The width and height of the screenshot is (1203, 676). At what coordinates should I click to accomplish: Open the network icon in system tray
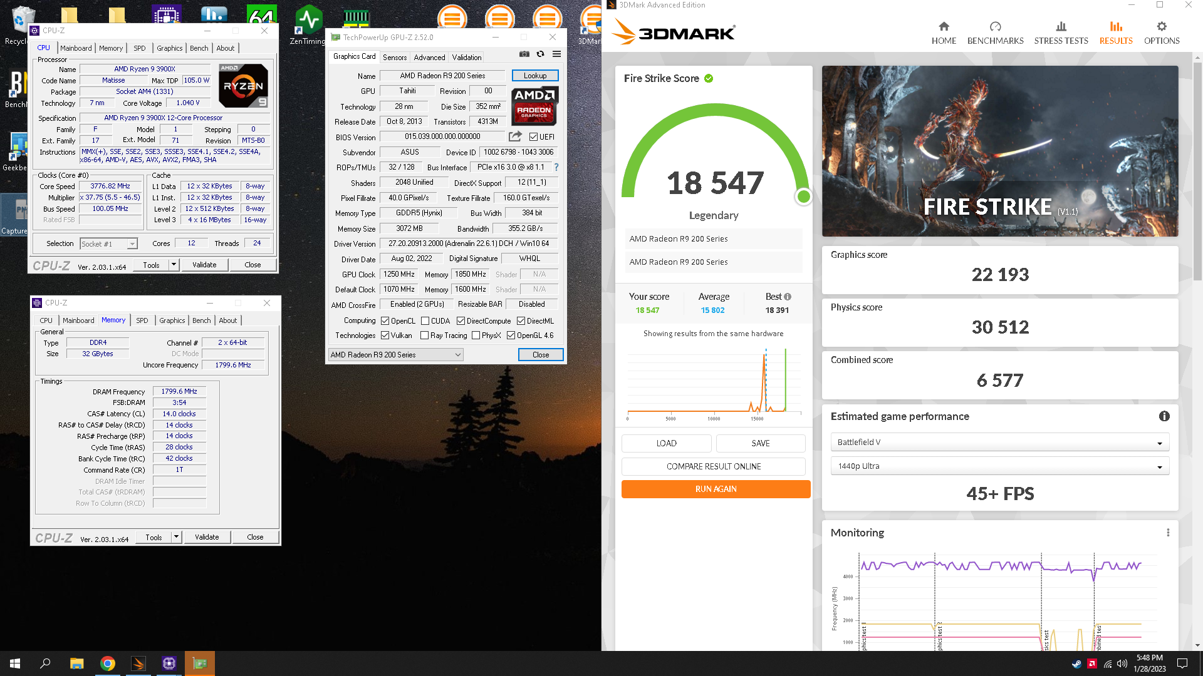pyautogui.click(x=1107, y=663)
